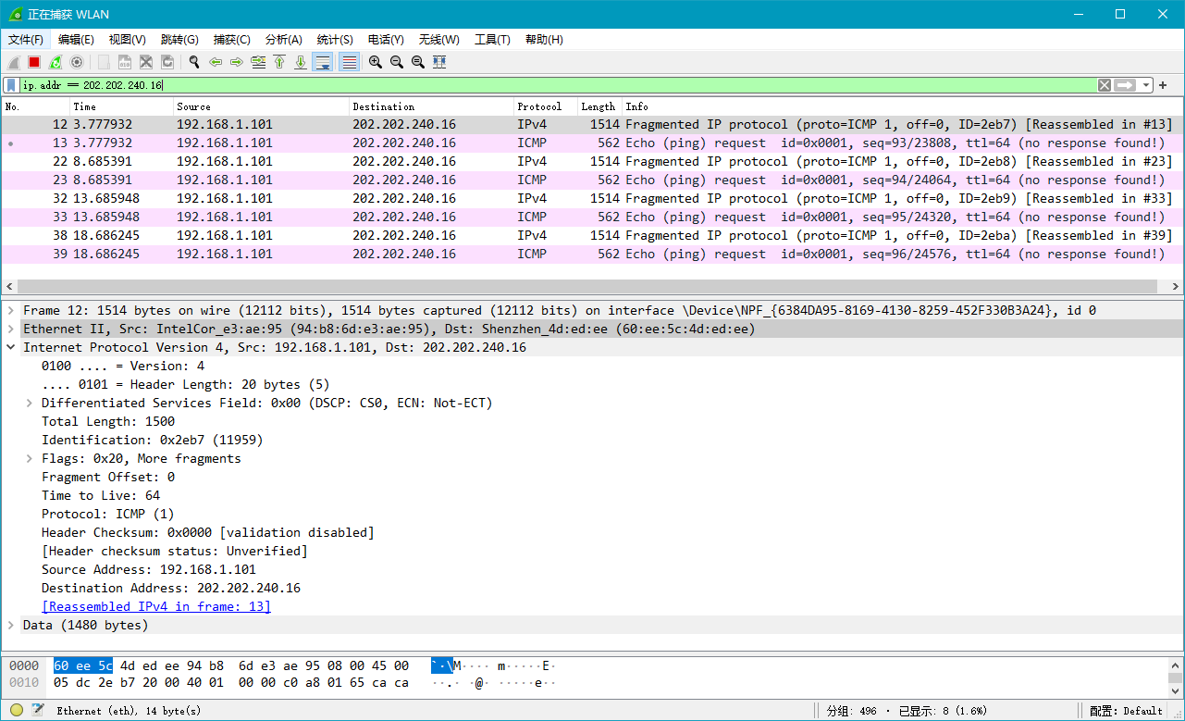Reset text to normal size

tap(418, 62)
